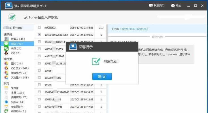Select the 联系人 ( 49 ) sidebar label

18,39
